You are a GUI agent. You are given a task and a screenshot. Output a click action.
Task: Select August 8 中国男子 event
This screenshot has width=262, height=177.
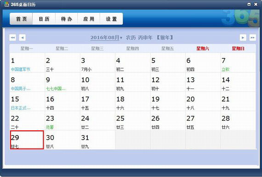click(x=27, y=82)
